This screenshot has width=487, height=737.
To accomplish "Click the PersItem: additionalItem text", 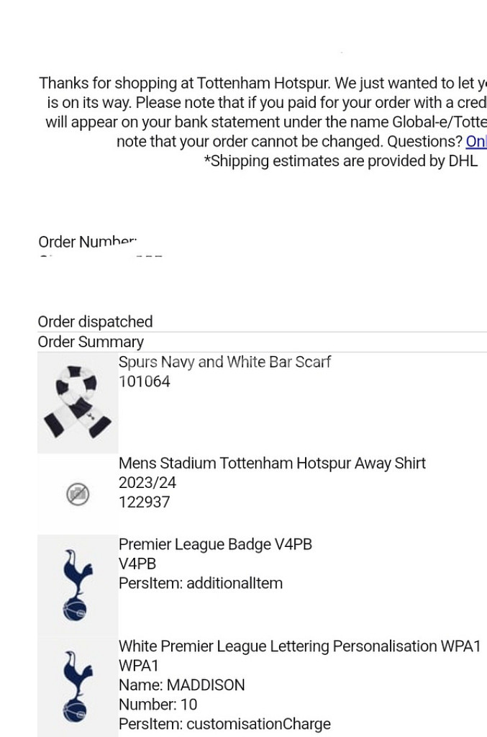I will click(200, 584).
